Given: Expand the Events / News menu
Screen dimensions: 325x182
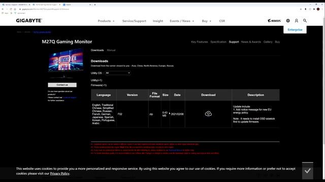Looking at the screenshot, I should point(182,21).
